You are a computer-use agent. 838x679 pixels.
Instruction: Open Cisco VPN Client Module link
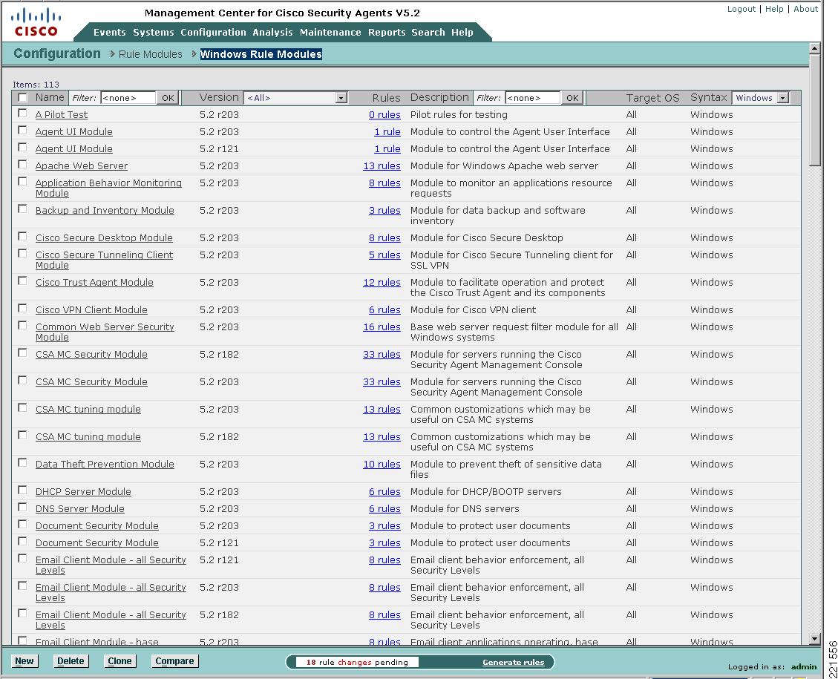tap(91, 310)
